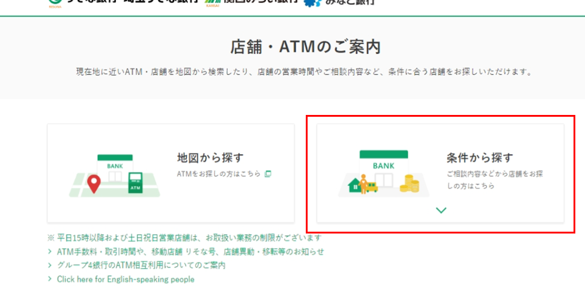585x294 pixels.
Task: Open グループ4銀行のATM相互利用 information link
Action: click(141, 266)
